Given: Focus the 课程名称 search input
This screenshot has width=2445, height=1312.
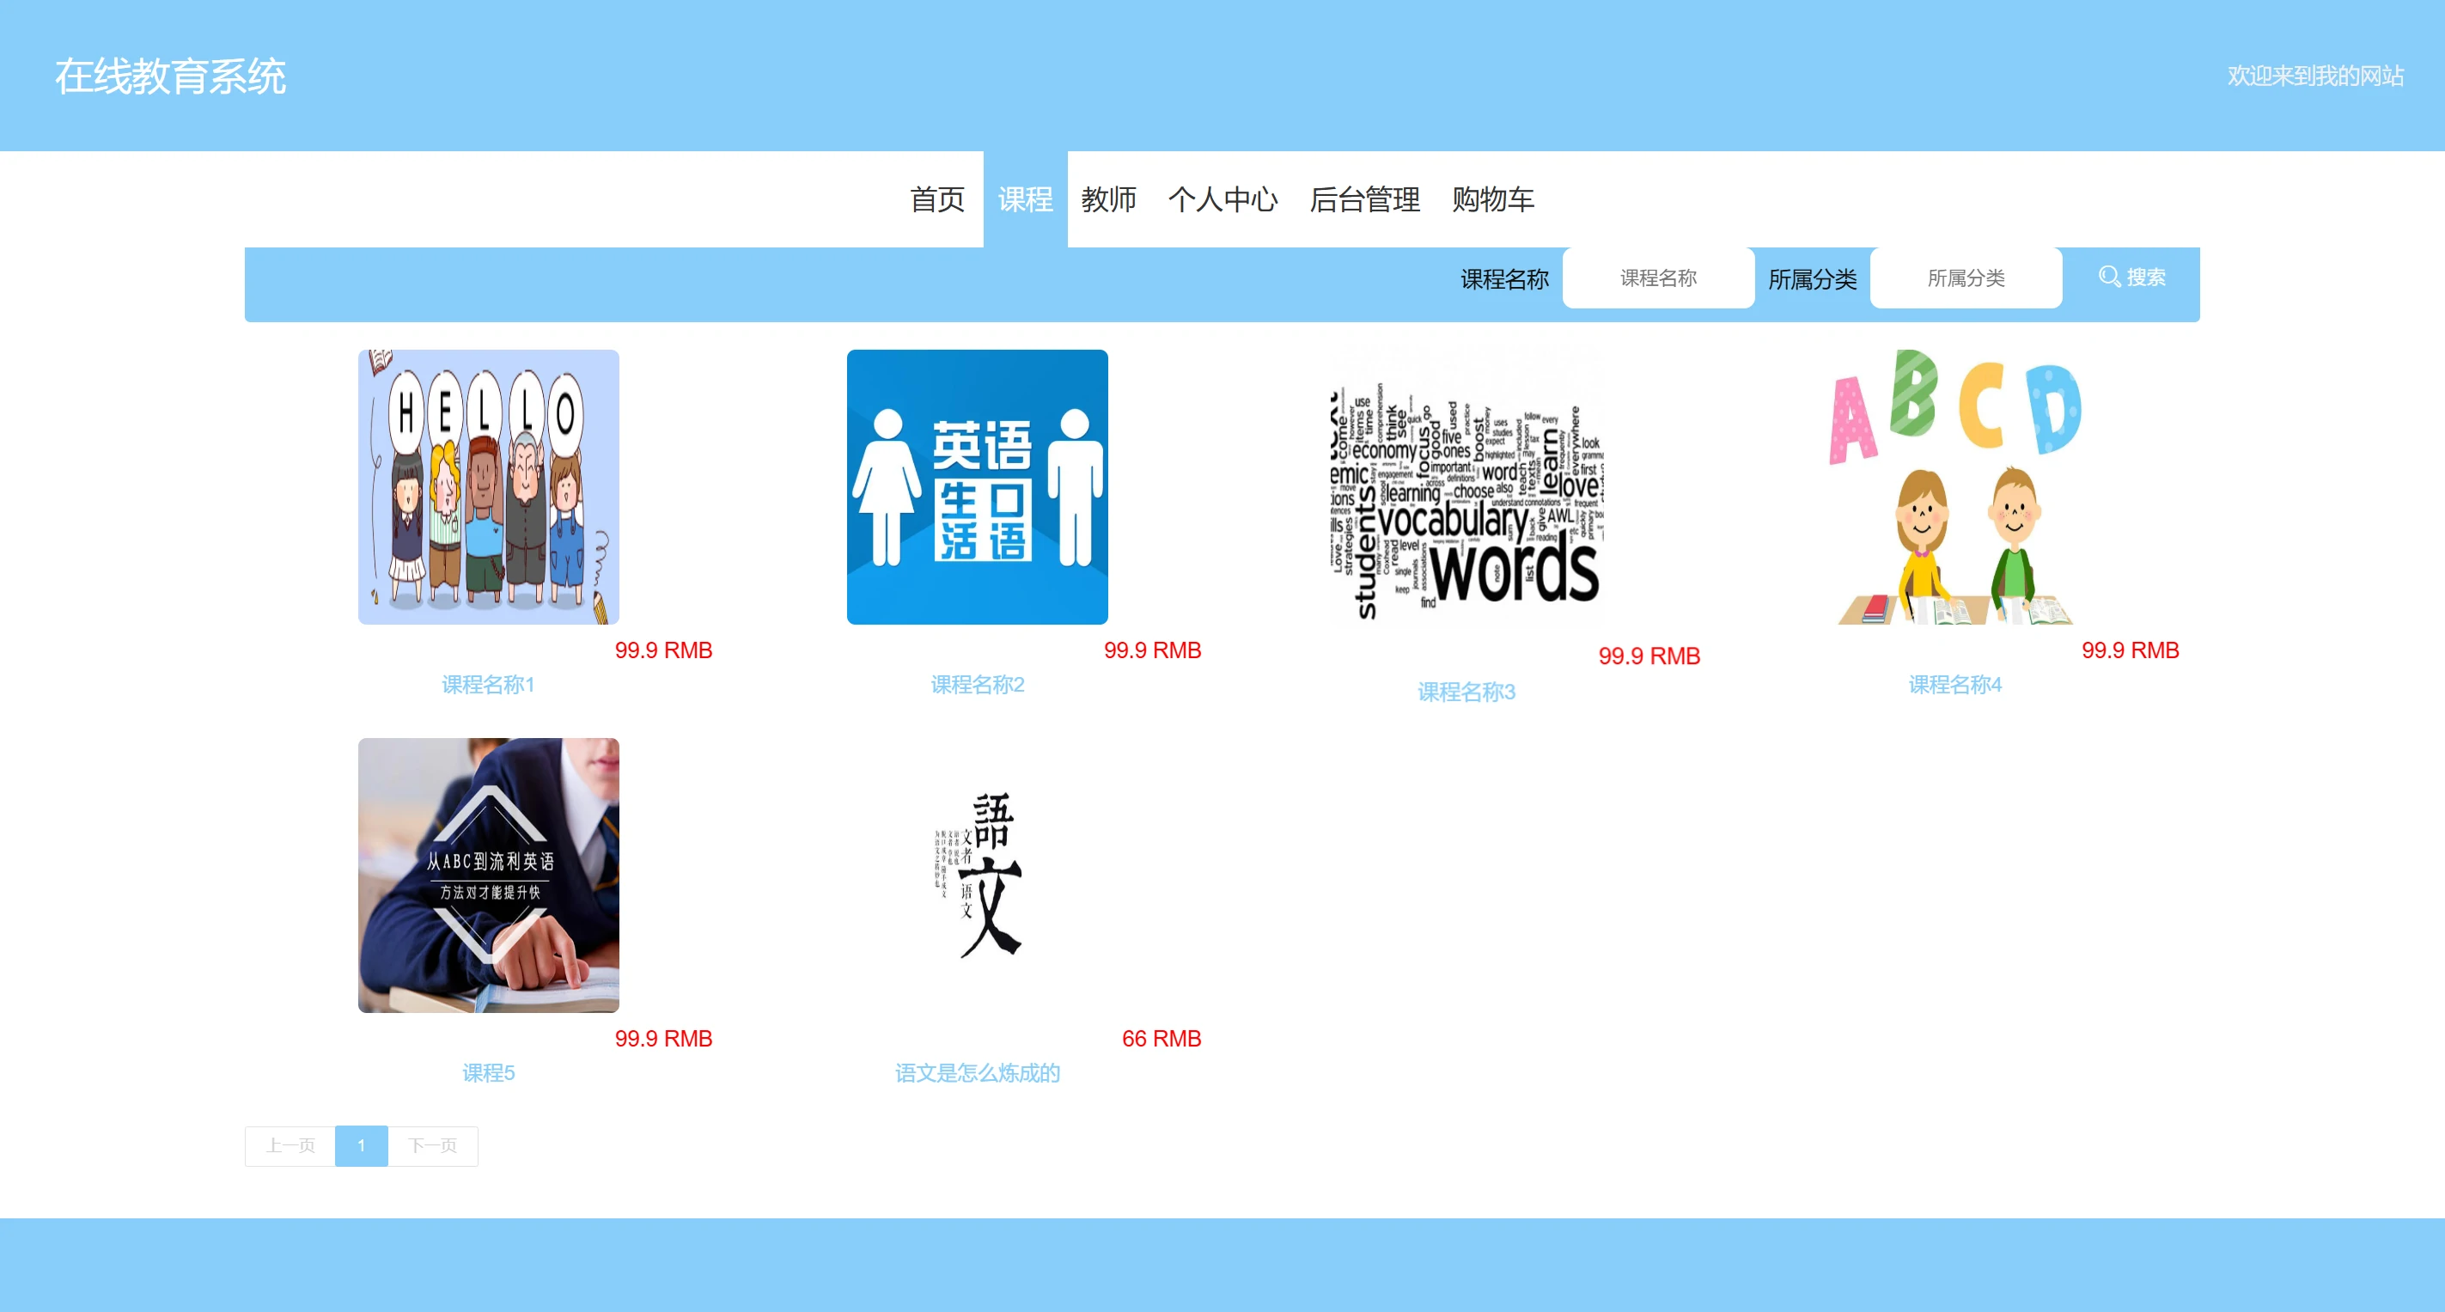Looking at the screenshot, I should point(1657,278).
